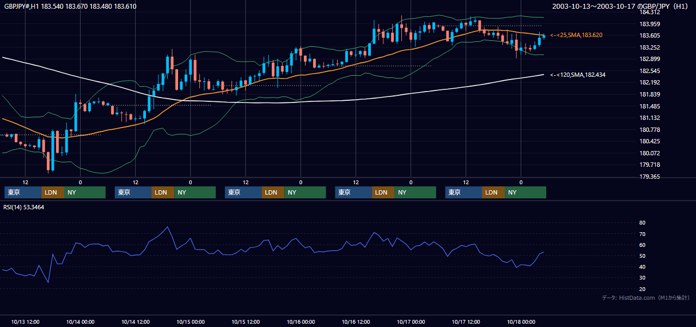Click the leftmost NY session block
The image size is (696, 327).
click(85, 192)
